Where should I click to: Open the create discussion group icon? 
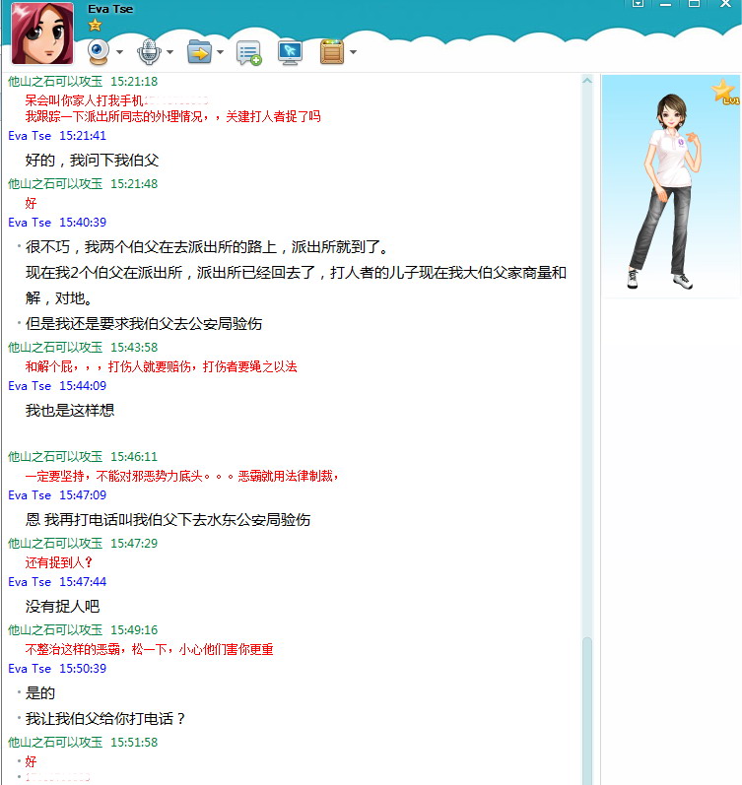pos(248,52)
